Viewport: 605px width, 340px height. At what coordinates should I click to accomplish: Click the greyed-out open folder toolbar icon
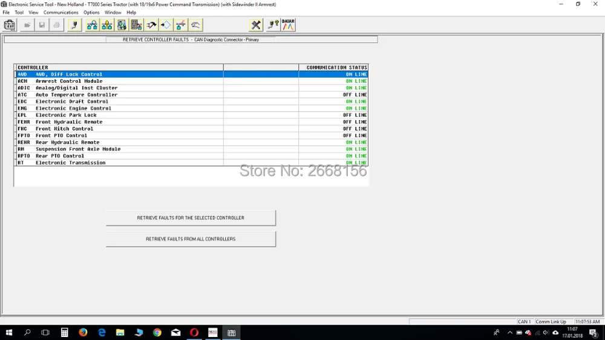tap(27, 25)
